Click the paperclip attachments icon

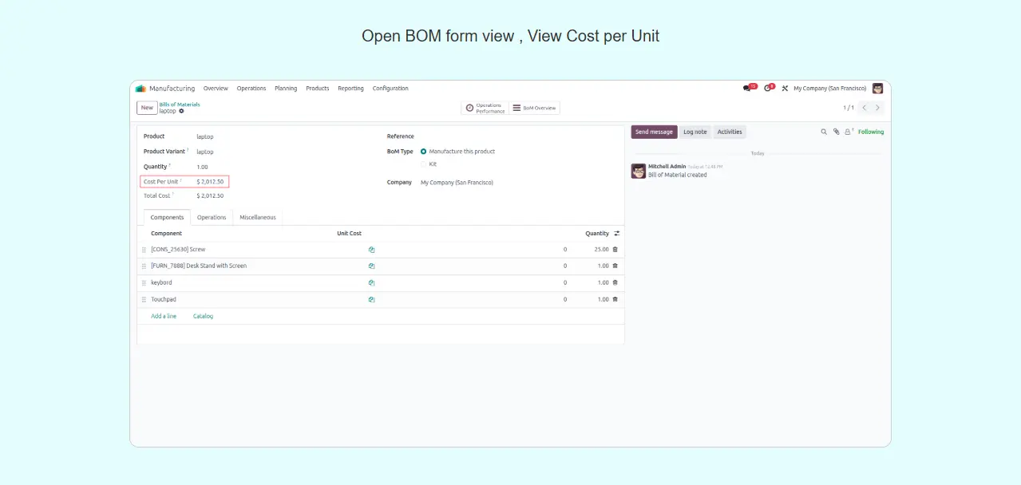[836, 132]
